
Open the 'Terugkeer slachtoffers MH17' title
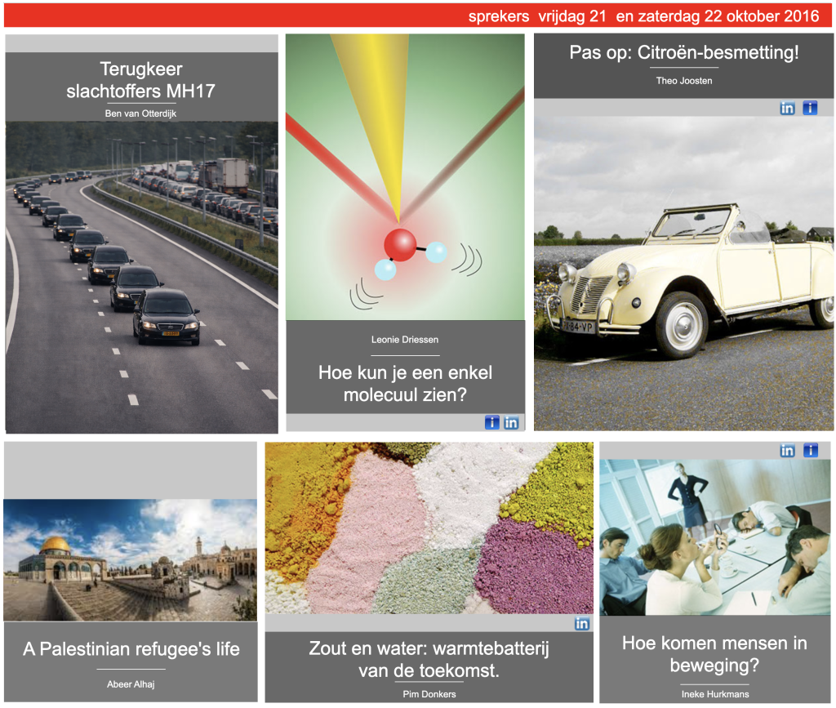coord(140,80)
